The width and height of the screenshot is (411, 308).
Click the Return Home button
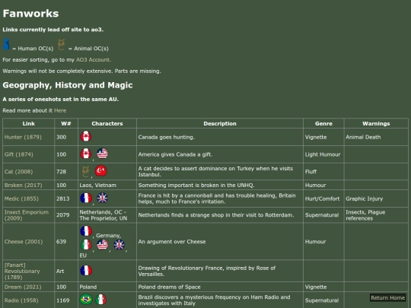pyautogui.click(x=387, y=298)
